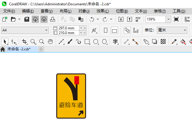Expand the Open recent files arrow

click(x=19, y=19)
